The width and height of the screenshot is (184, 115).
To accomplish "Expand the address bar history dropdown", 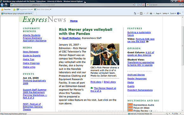I will 133,5.
